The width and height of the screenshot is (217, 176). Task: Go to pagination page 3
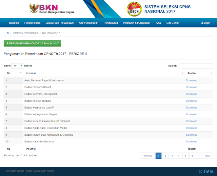(x=172, y=156)
